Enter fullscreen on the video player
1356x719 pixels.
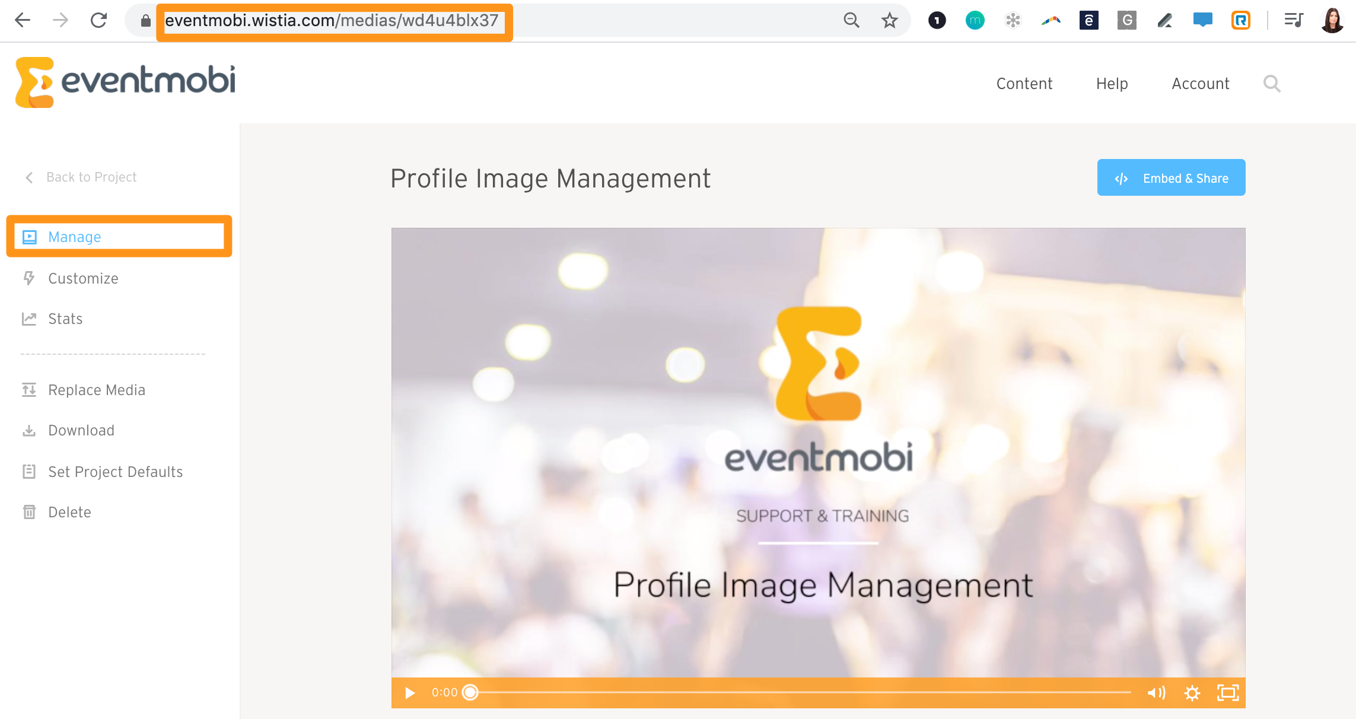pyautogui.click(x=1227, y=693)
